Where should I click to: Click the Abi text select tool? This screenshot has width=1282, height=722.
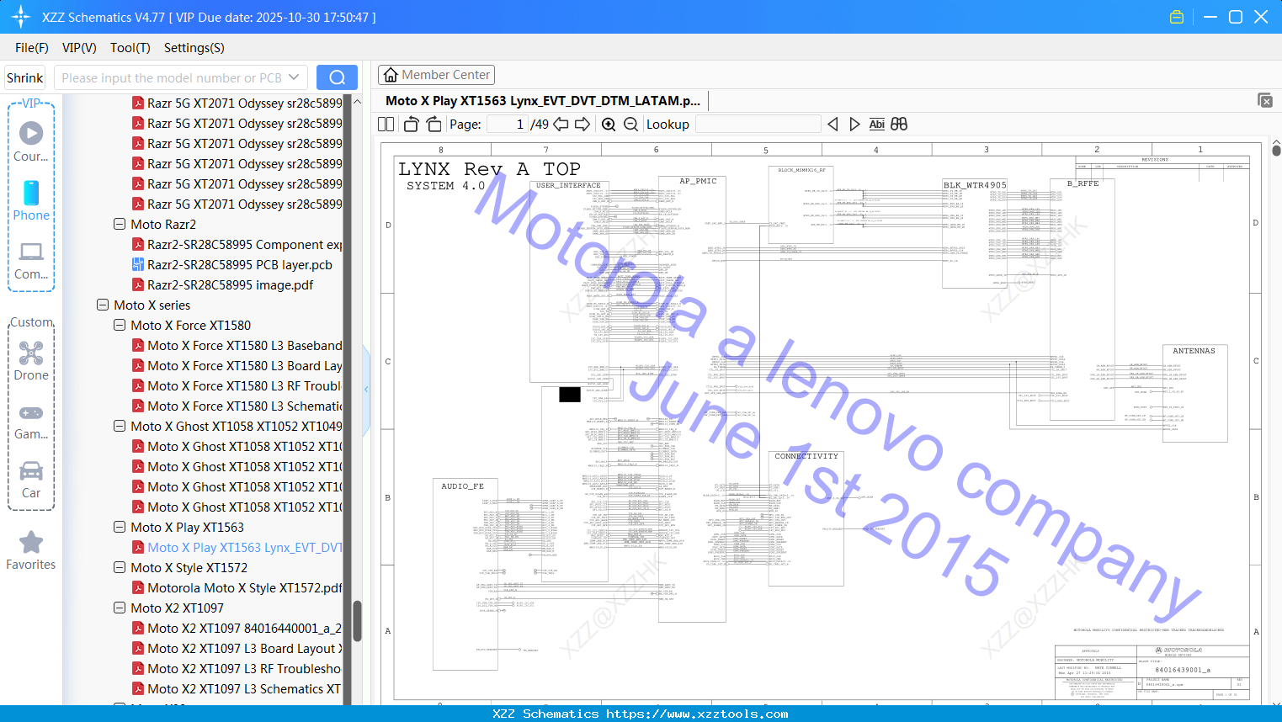pos(876,124)
